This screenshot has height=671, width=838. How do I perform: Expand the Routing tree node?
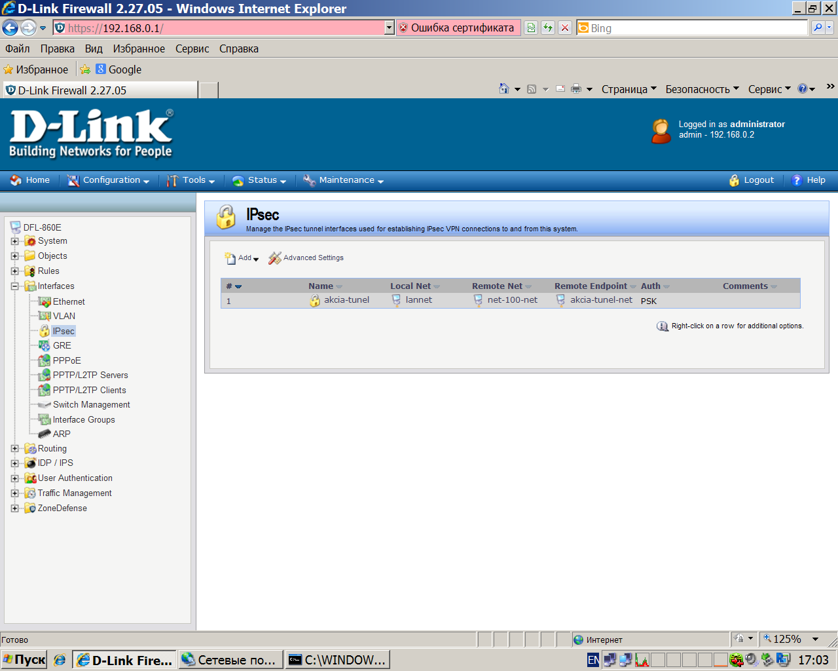15,449
